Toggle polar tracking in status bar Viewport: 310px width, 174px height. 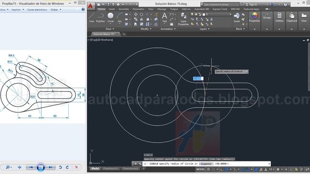(x=227, y=169)
